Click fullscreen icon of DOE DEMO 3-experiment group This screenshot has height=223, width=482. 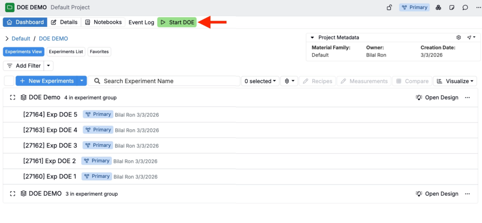point(13,194)
